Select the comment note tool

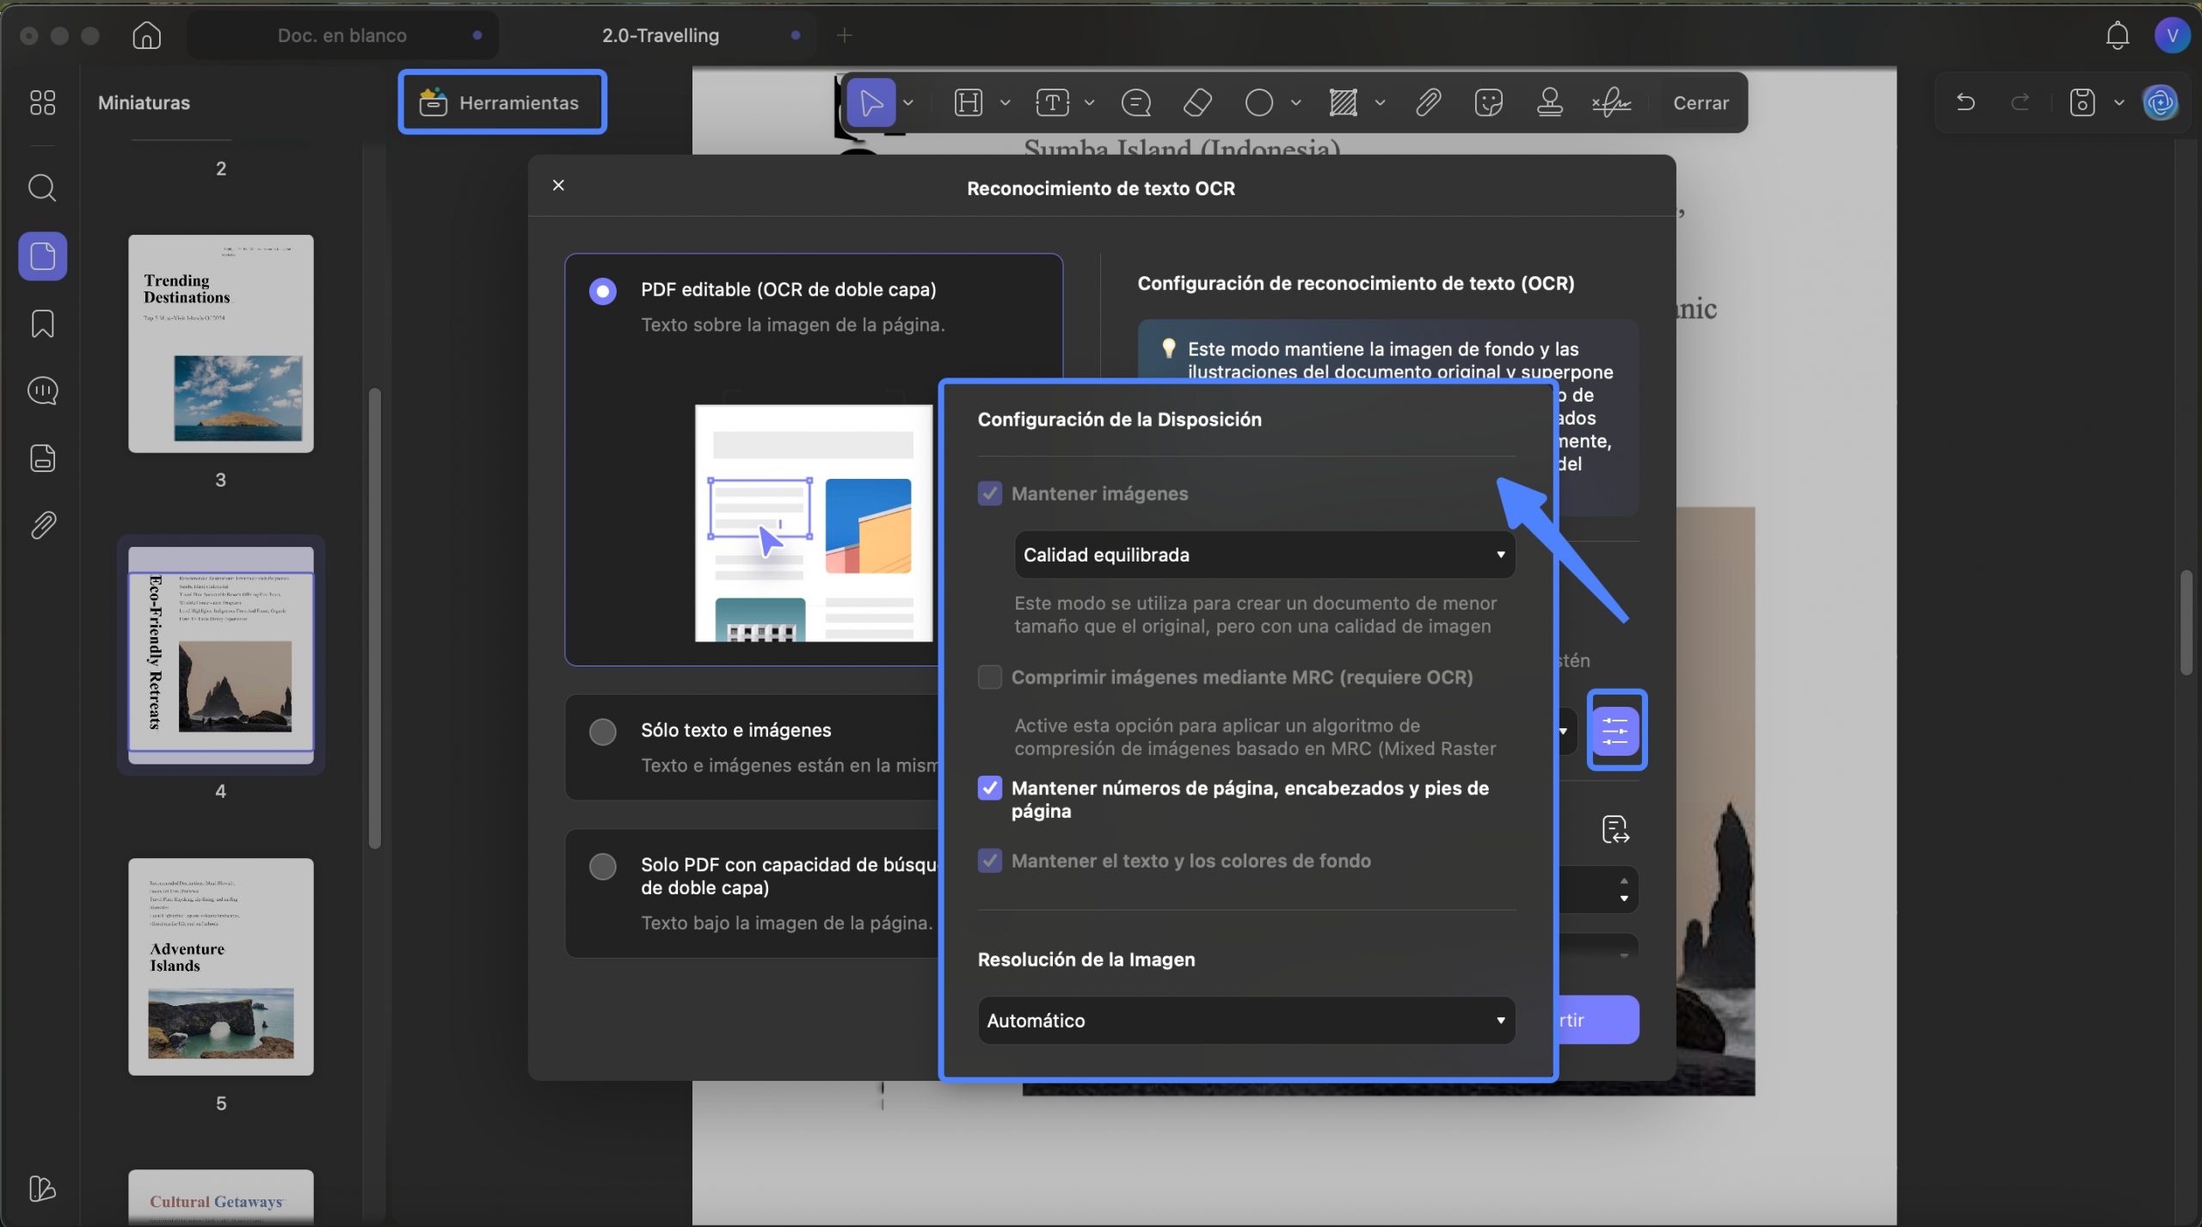(x=1135, y=102)
